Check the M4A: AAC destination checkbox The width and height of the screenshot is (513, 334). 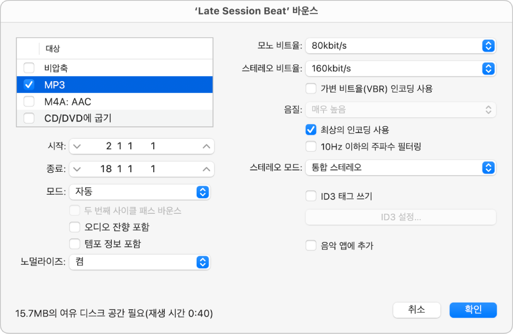click(x=29, y=101)
